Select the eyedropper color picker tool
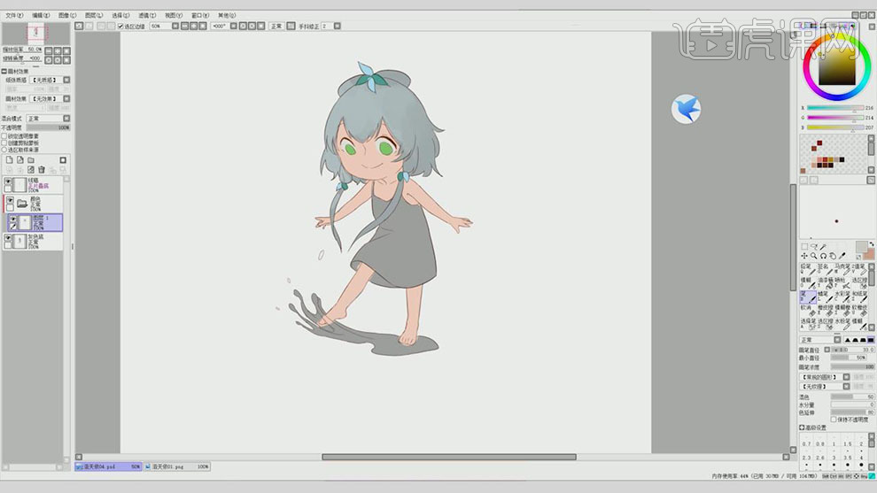The image size is (877, 493). click(x=842, y=256)
